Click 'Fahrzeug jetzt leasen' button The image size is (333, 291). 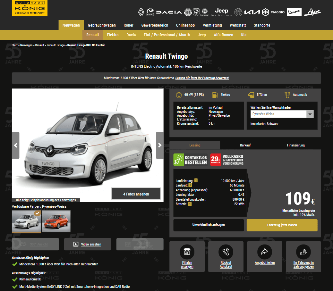click(282, 225)
